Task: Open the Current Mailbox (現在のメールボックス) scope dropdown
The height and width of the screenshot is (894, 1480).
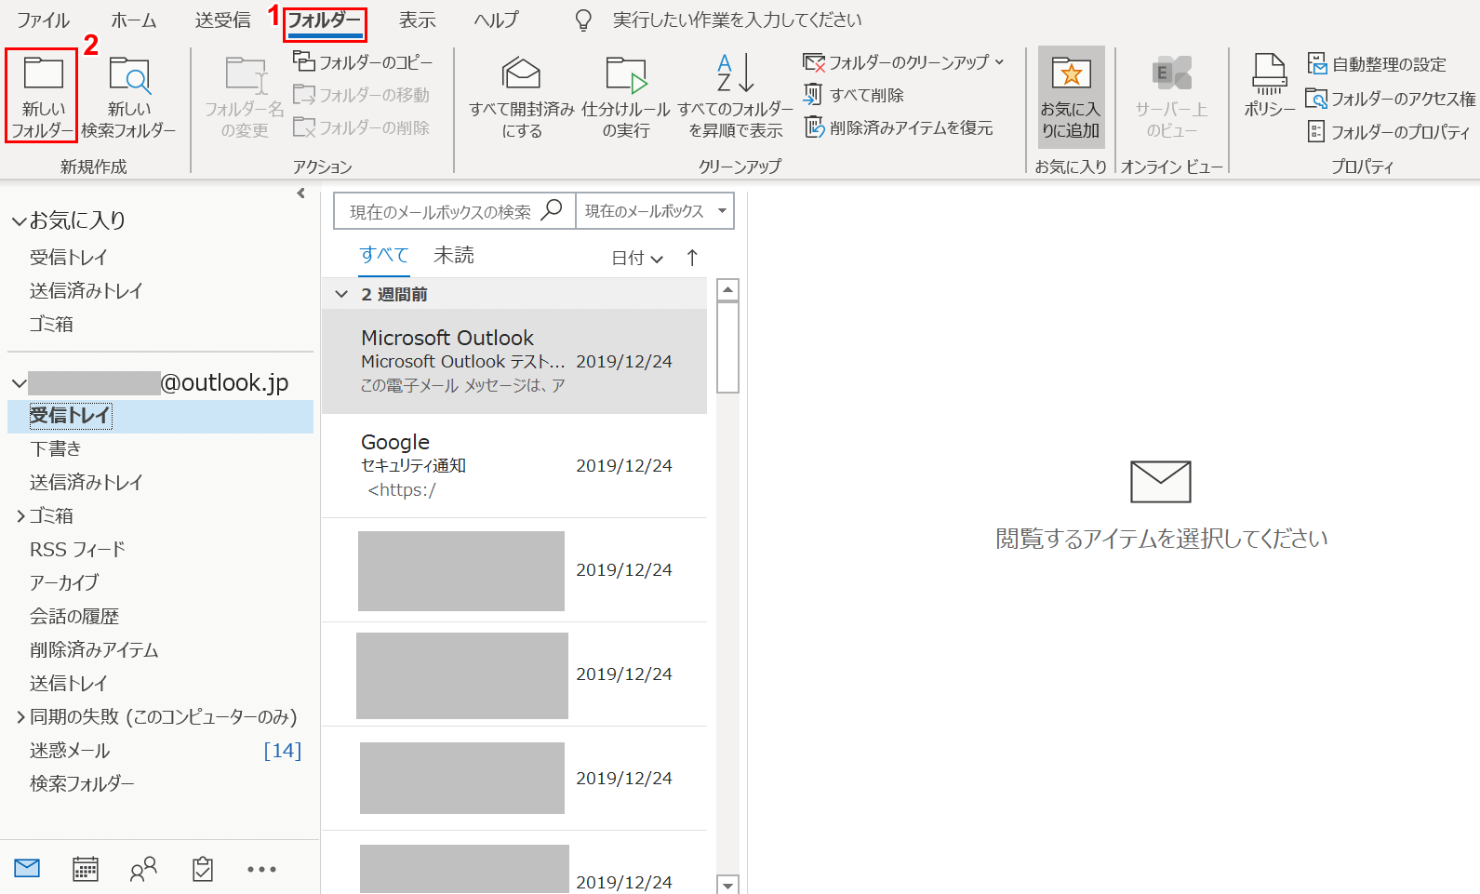Action: 655,211
